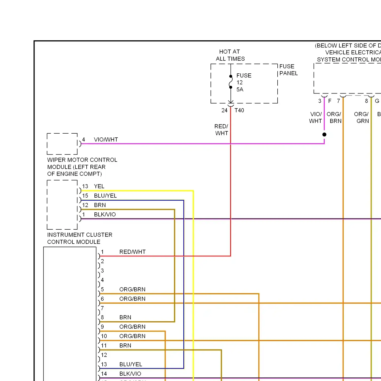
Task: Click cluster pin number 7
Action: pyautogui.click(x=102, y=308)
